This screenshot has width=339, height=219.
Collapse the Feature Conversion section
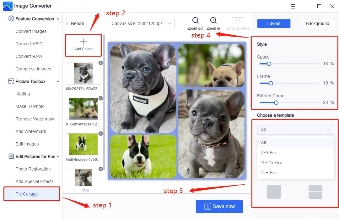coord(57,18)
